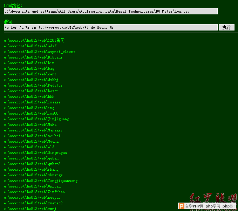Select the zxrj directory line

point(30,209)
